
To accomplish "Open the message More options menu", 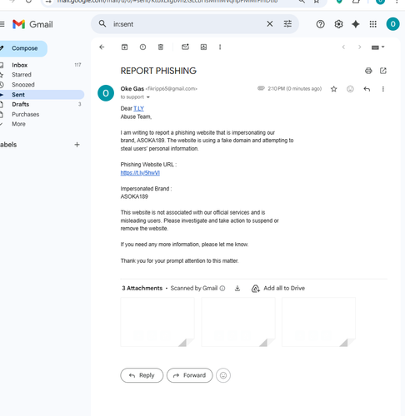I will [383, 89].
